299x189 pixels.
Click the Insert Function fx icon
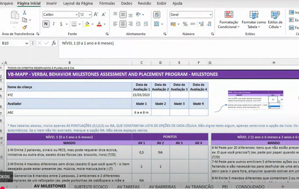(54, 43)
